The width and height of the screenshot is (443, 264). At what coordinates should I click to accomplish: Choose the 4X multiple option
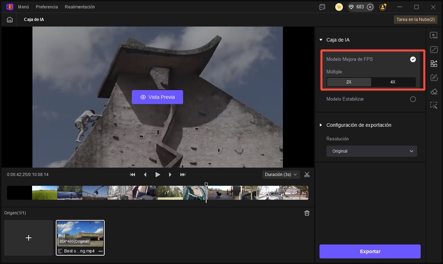(x=393, y=82)
